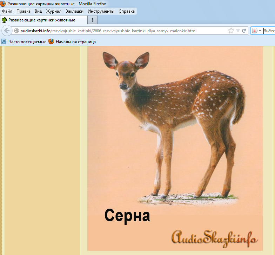Select the Развивающие картинки животные tab
This screenshot has height=255, width=275.
tap(41, 20)
